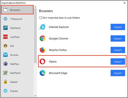Choose the Keeper padlock icon
This screenshot has height=98, width=128.
(x=5, y=82)
